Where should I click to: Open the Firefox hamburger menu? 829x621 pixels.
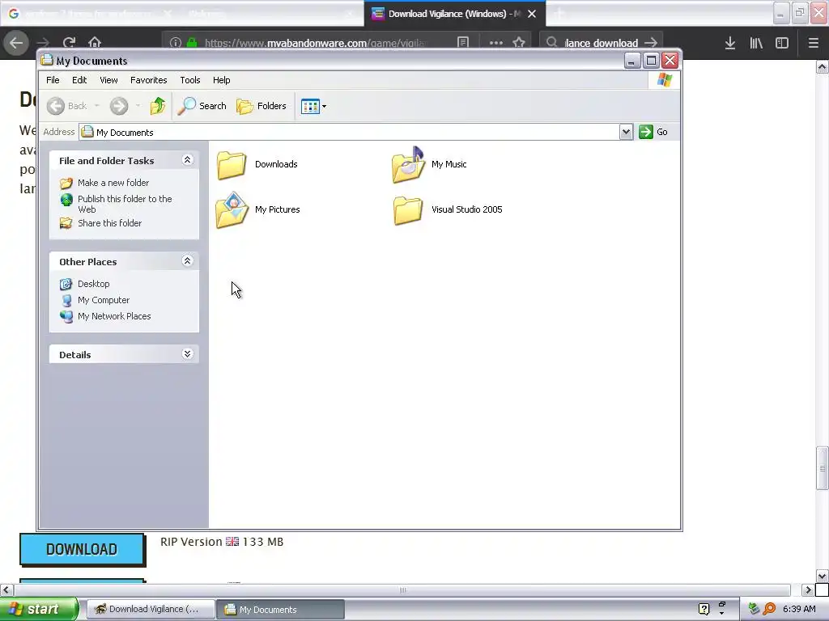(x=814, y=43)
